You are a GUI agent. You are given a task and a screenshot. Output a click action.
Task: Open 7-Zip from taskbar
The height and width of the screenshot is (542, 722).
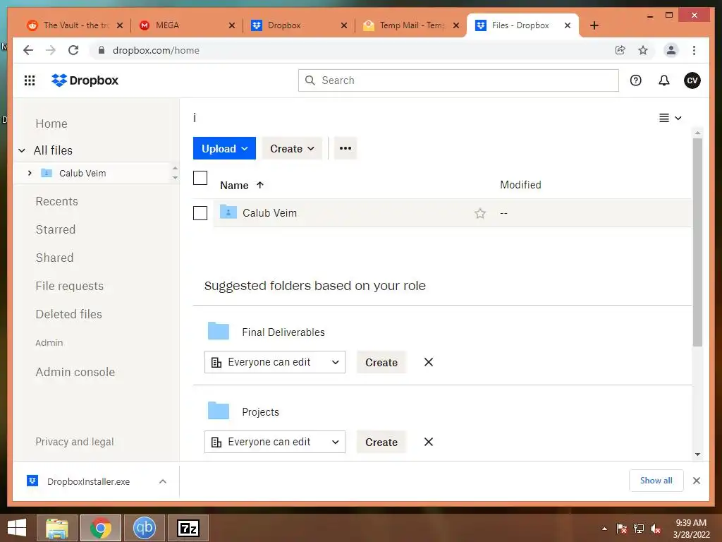click(x=188, y=528)
